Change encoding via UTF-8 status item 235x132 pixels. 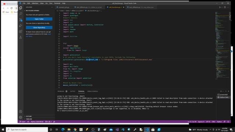click(x=208, y=122)
